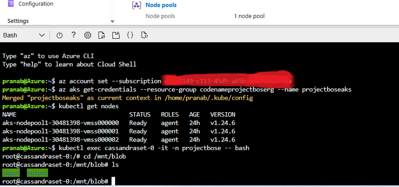Image resolution: width=399 pixels, height=187 pixels.
Task: Click the '1 node pool' value
Action: coord(249,16)
